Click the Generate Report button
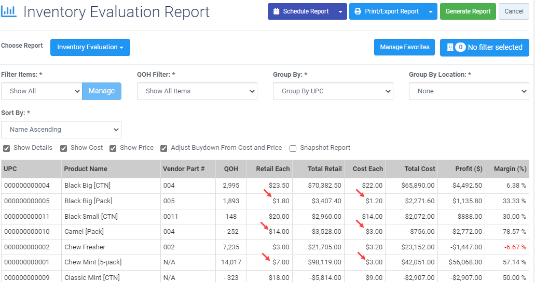The image size is (535, 282). click(x=468, y=11)
